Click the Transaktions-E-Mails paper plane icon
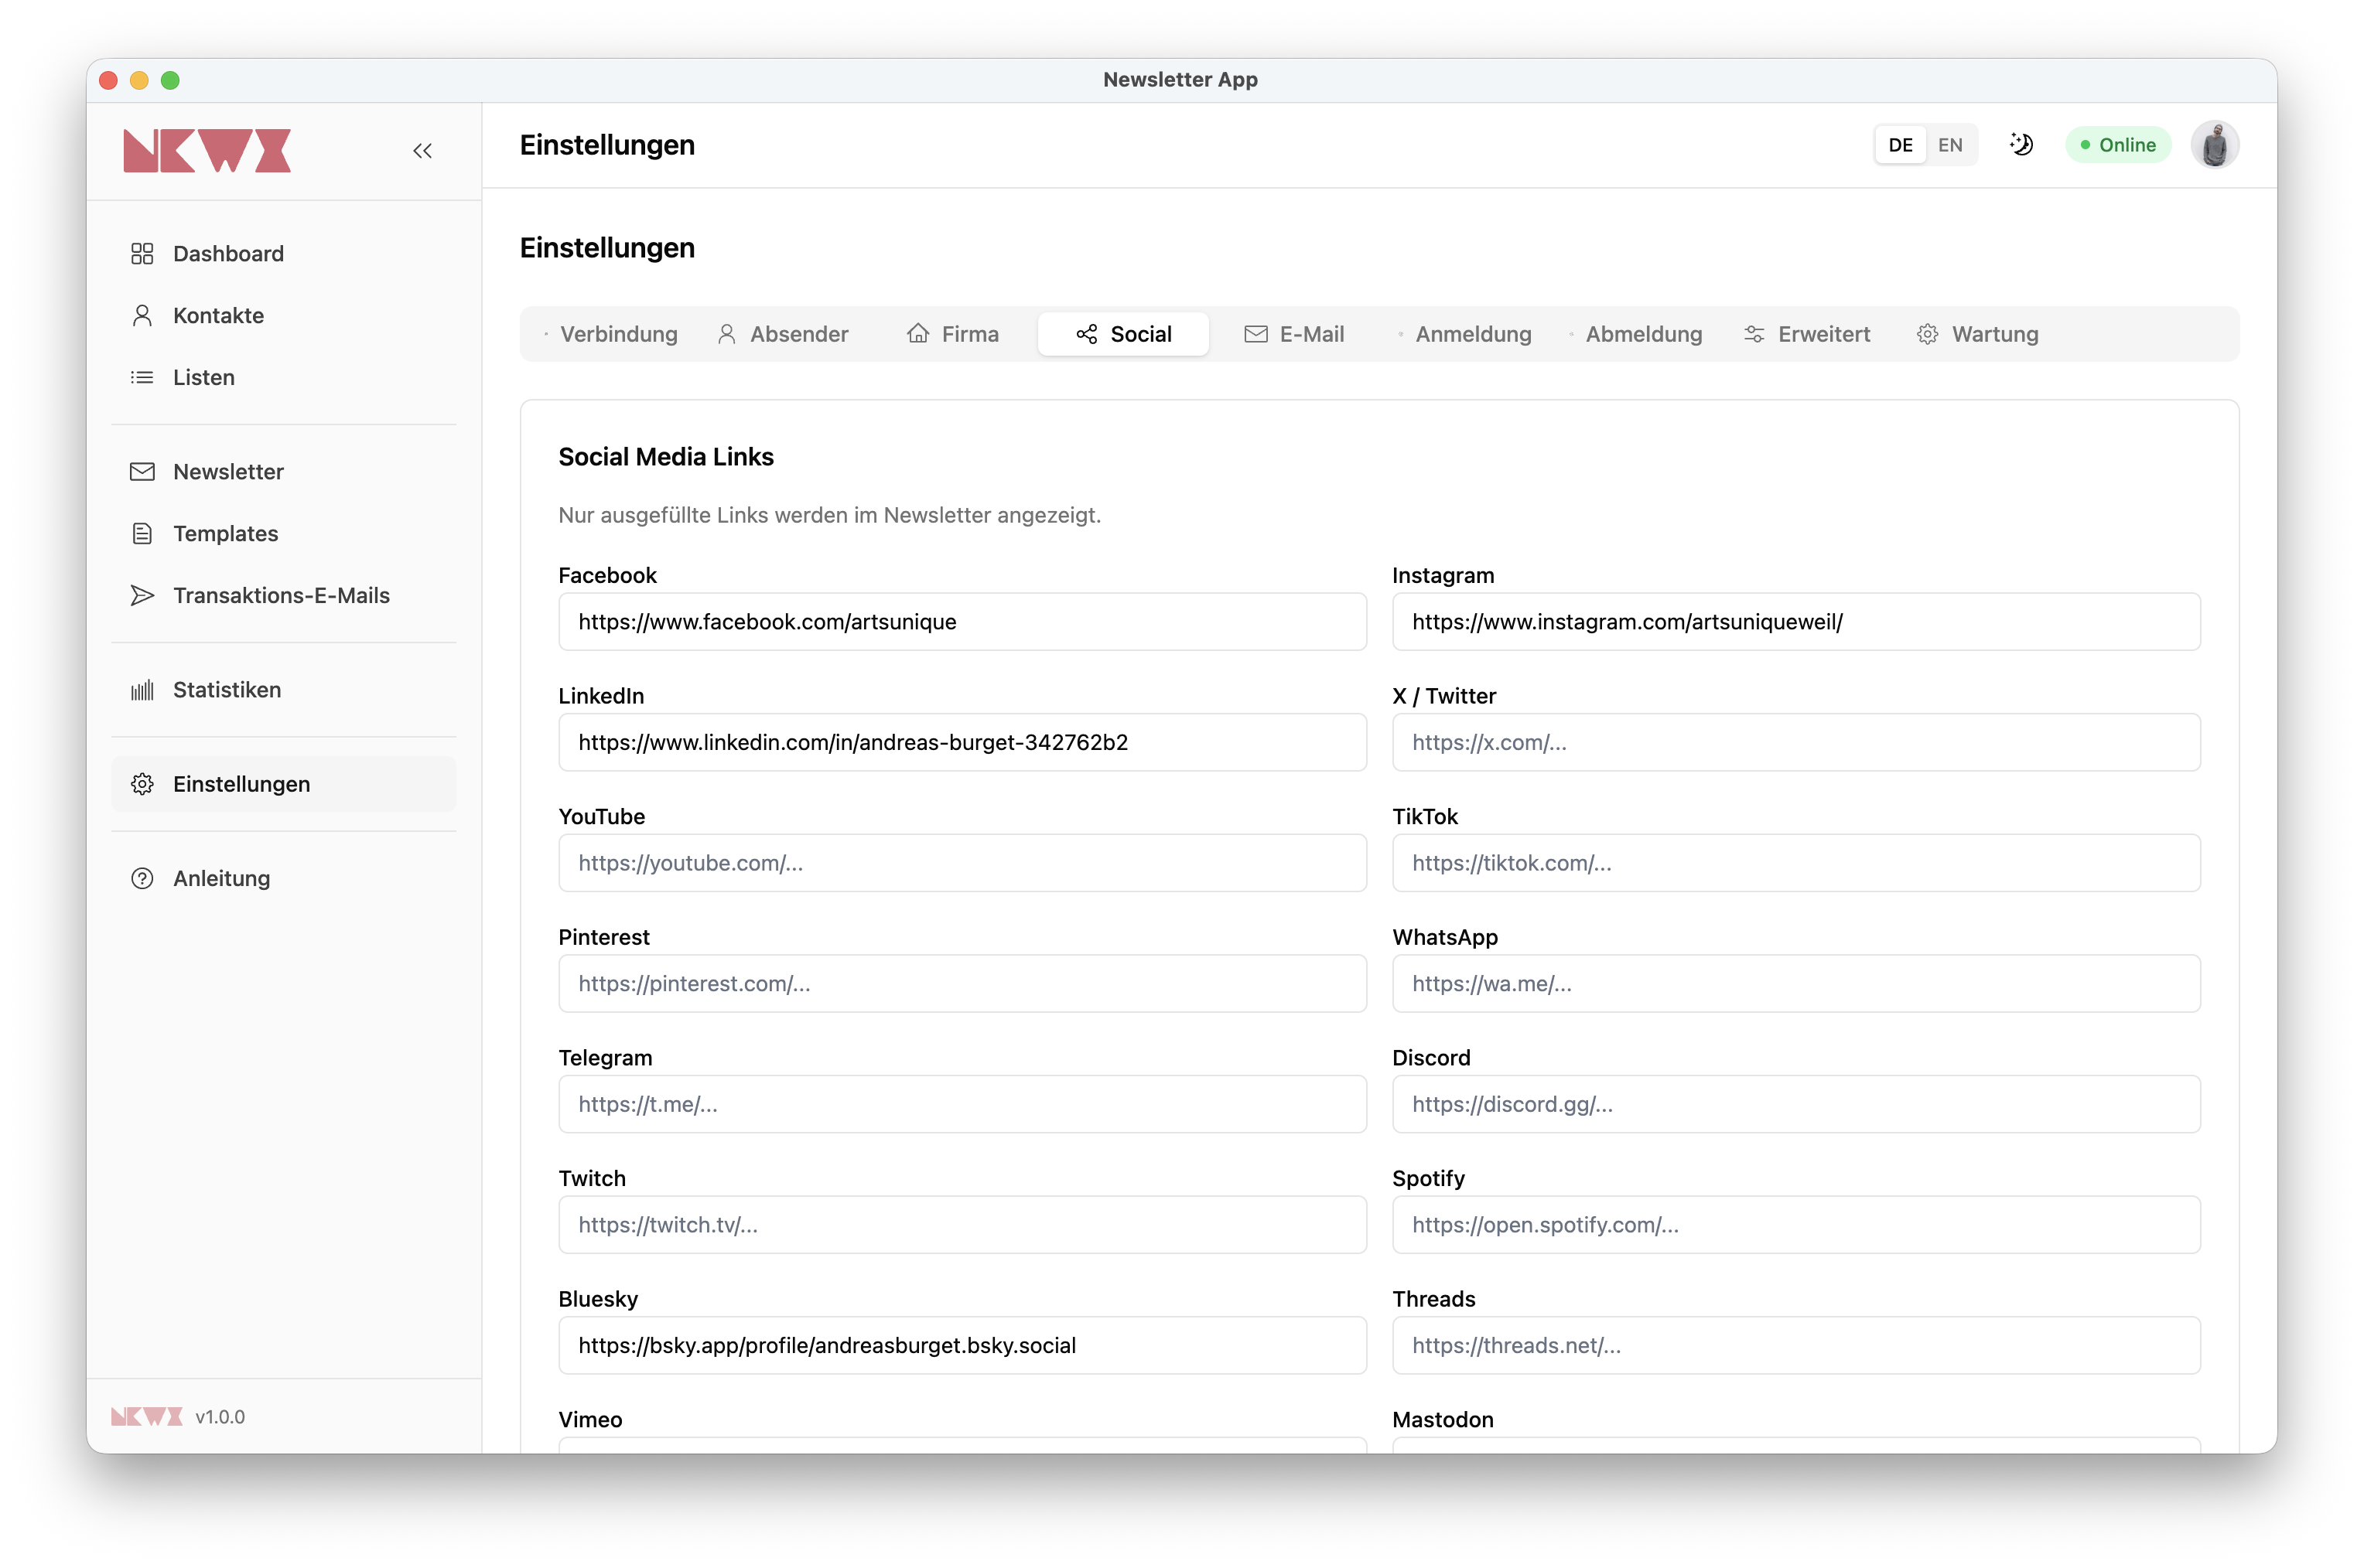This screenshot has width=2364, height=1568. [142, 596]
